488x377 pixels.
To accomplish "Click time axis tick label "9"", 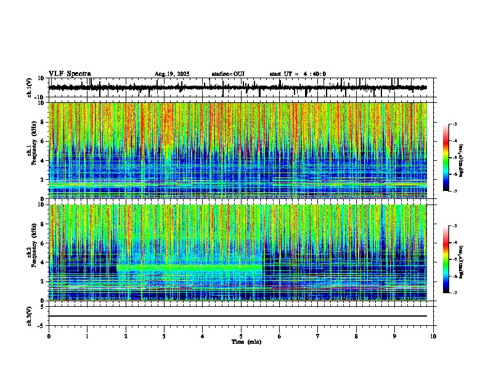I will pos(394,336).
